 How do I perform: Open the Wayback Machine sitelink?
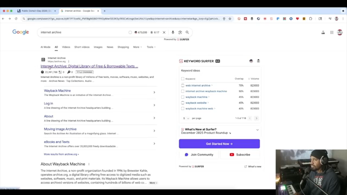57,90
